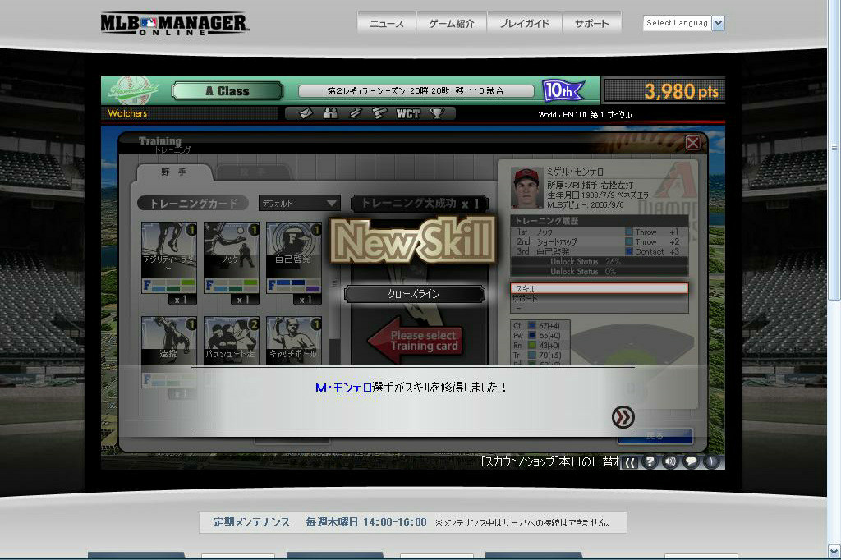
Task: Expand the デフォルト sort dropdown
Action: coord(299,203)
